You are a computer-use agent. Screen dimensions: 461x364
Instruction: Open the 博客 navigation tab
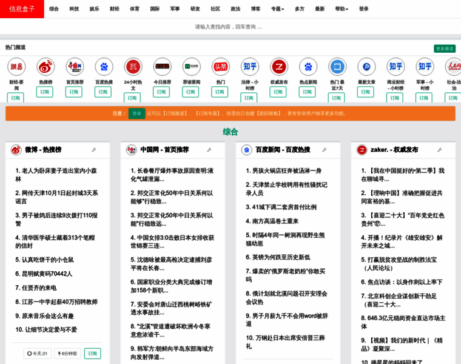(x=256, y=9)
